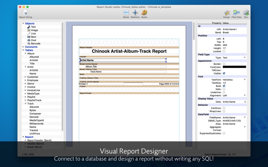The width and height of the screenshot is (268, 167).
Task: Select Composer field in Track table
Action: coord(35,114)
